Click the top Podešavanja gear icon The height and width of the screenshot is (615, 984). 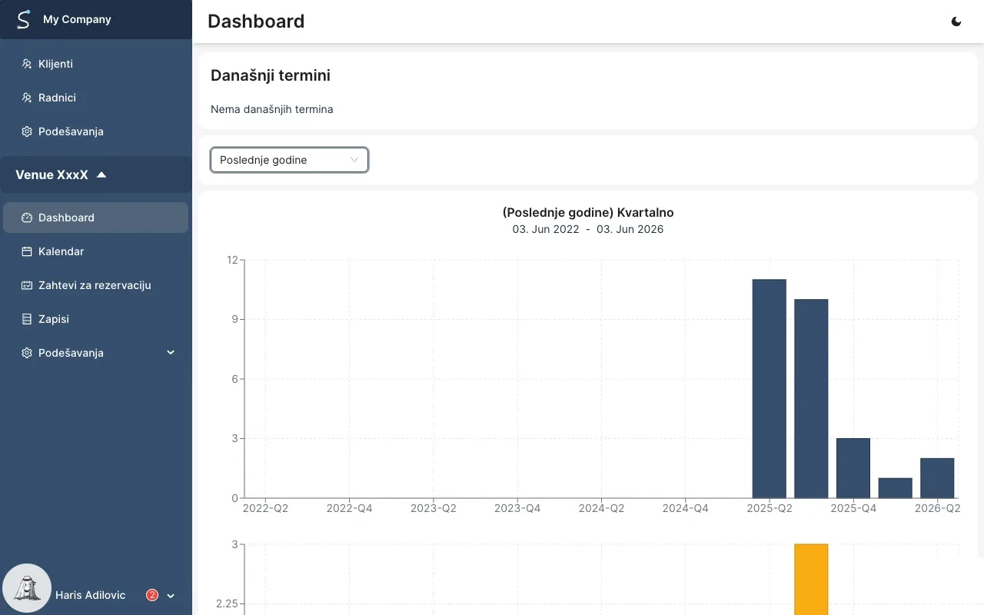point(27,131)
